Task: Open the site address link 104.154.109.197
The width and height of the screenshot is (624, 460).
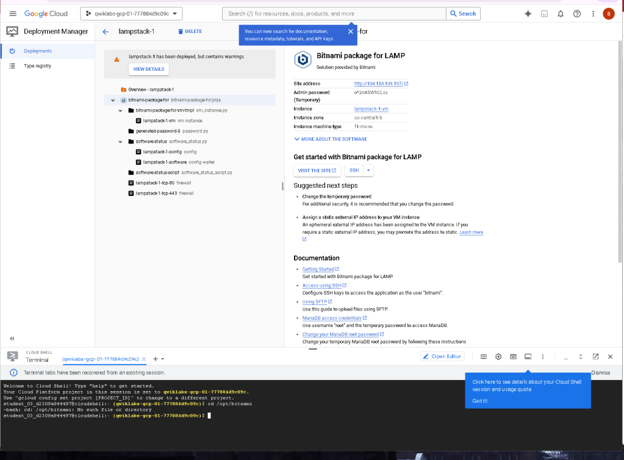Action: coord(381,84)
